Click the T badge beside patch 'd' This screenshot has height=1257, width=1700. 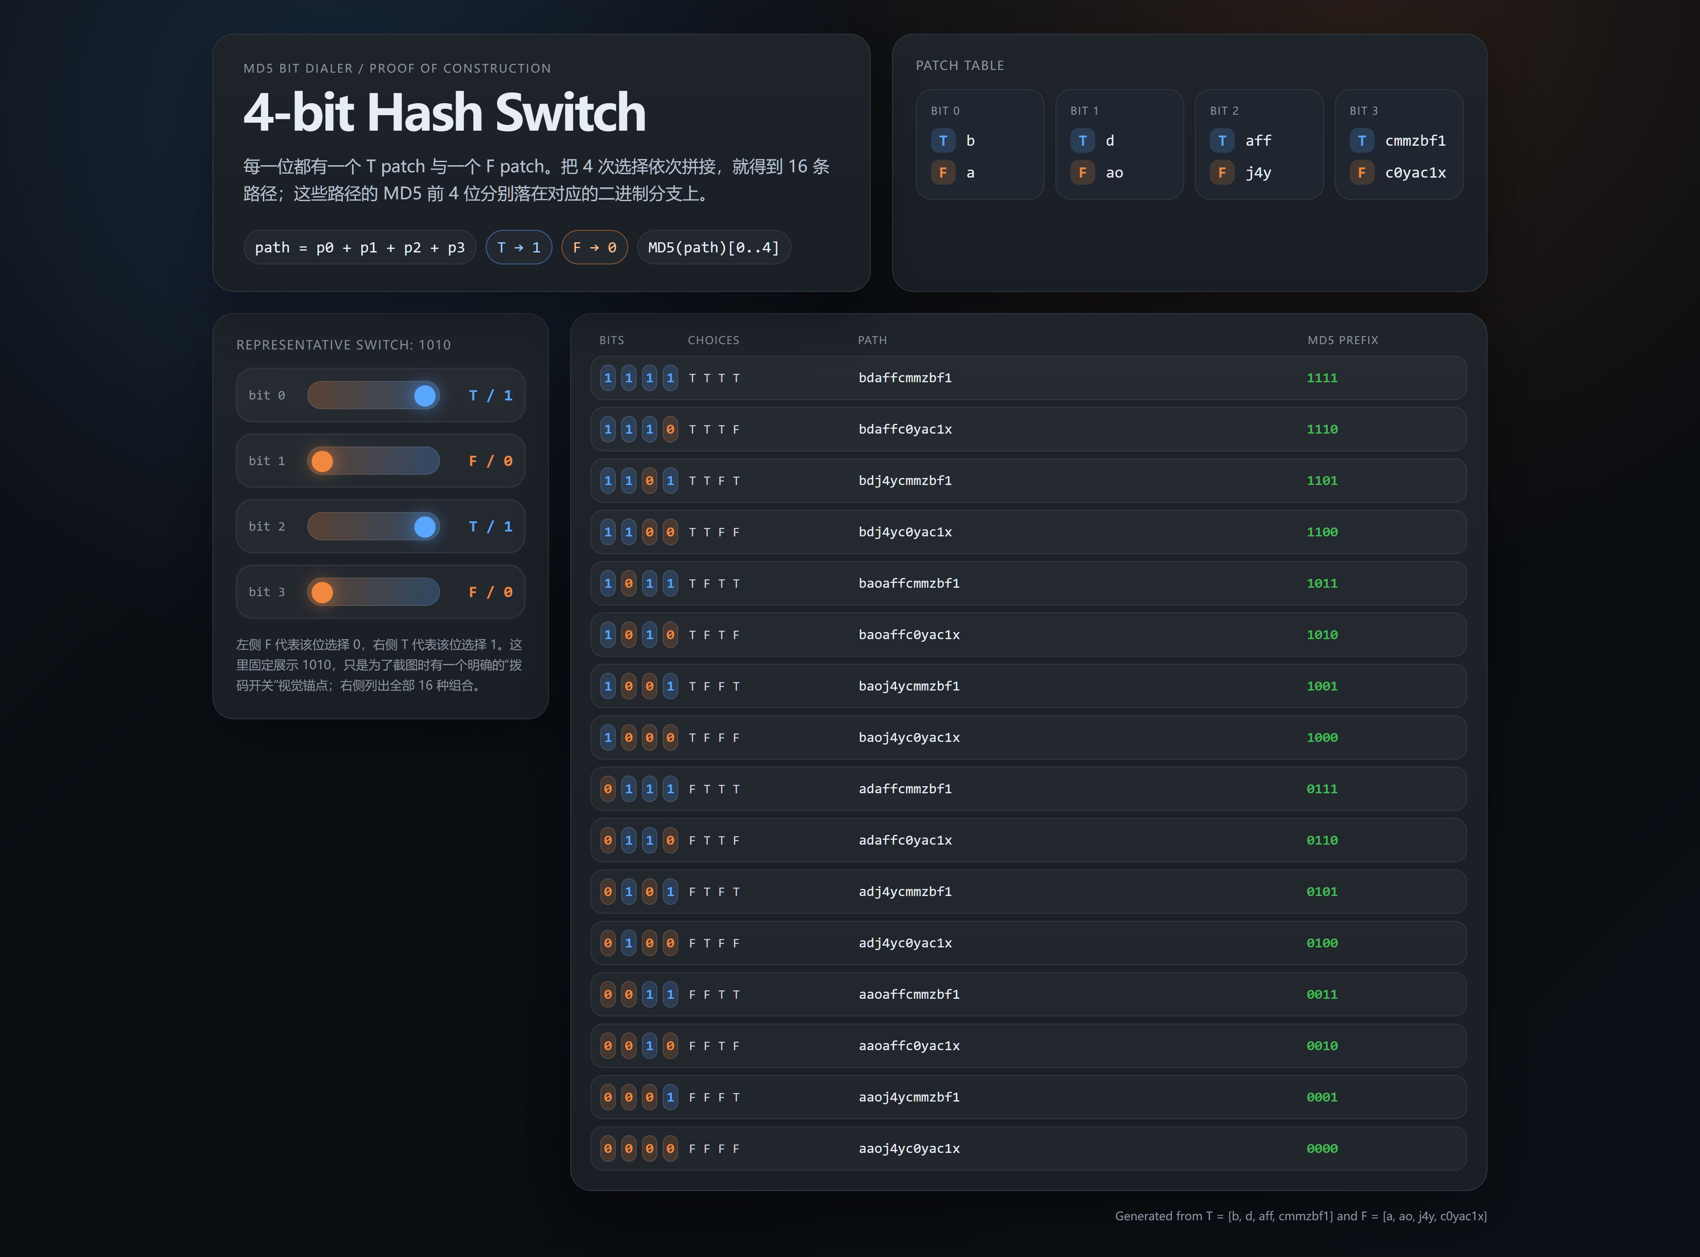coord(1082,141)
